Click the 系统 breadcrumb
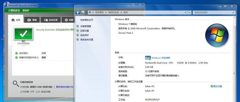 [125, 12]
